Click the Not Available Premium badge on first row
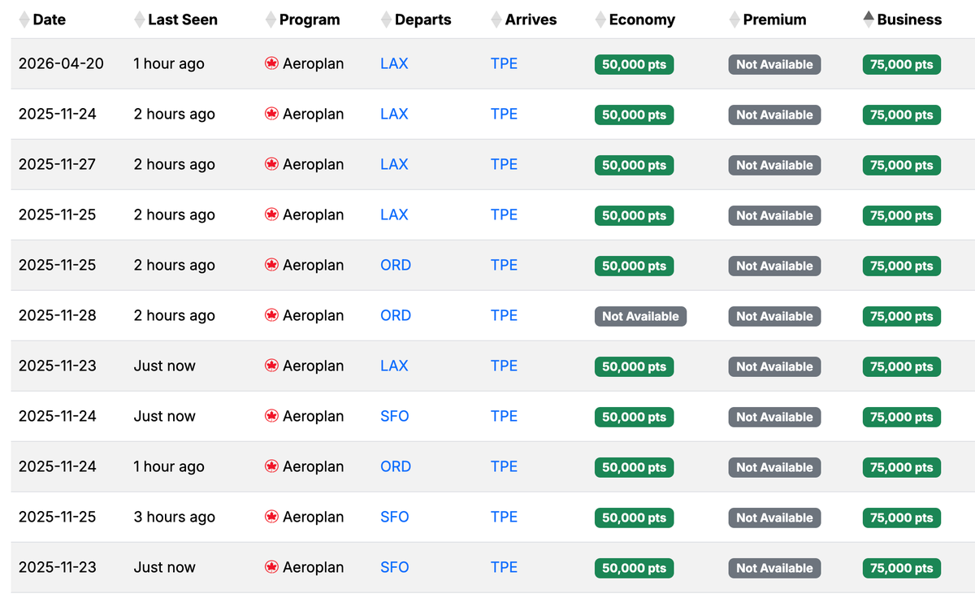Screen dimensions: 975x598 [x=774, y=63]
